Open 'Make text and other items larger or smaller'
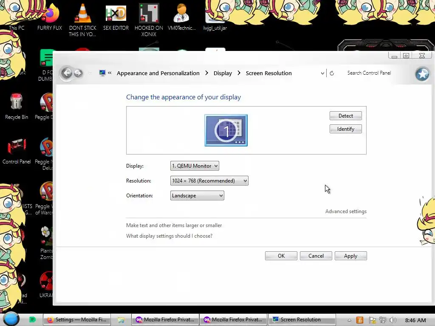 click(x=174, y=225)
